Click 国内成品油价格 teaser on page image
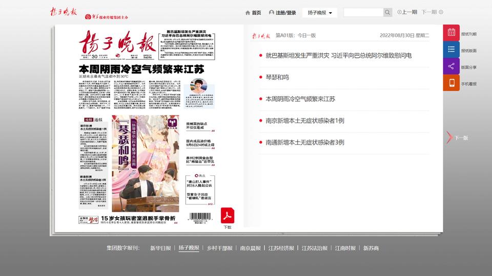Screen dimensions: 492x276 click(x=200, y=143)
